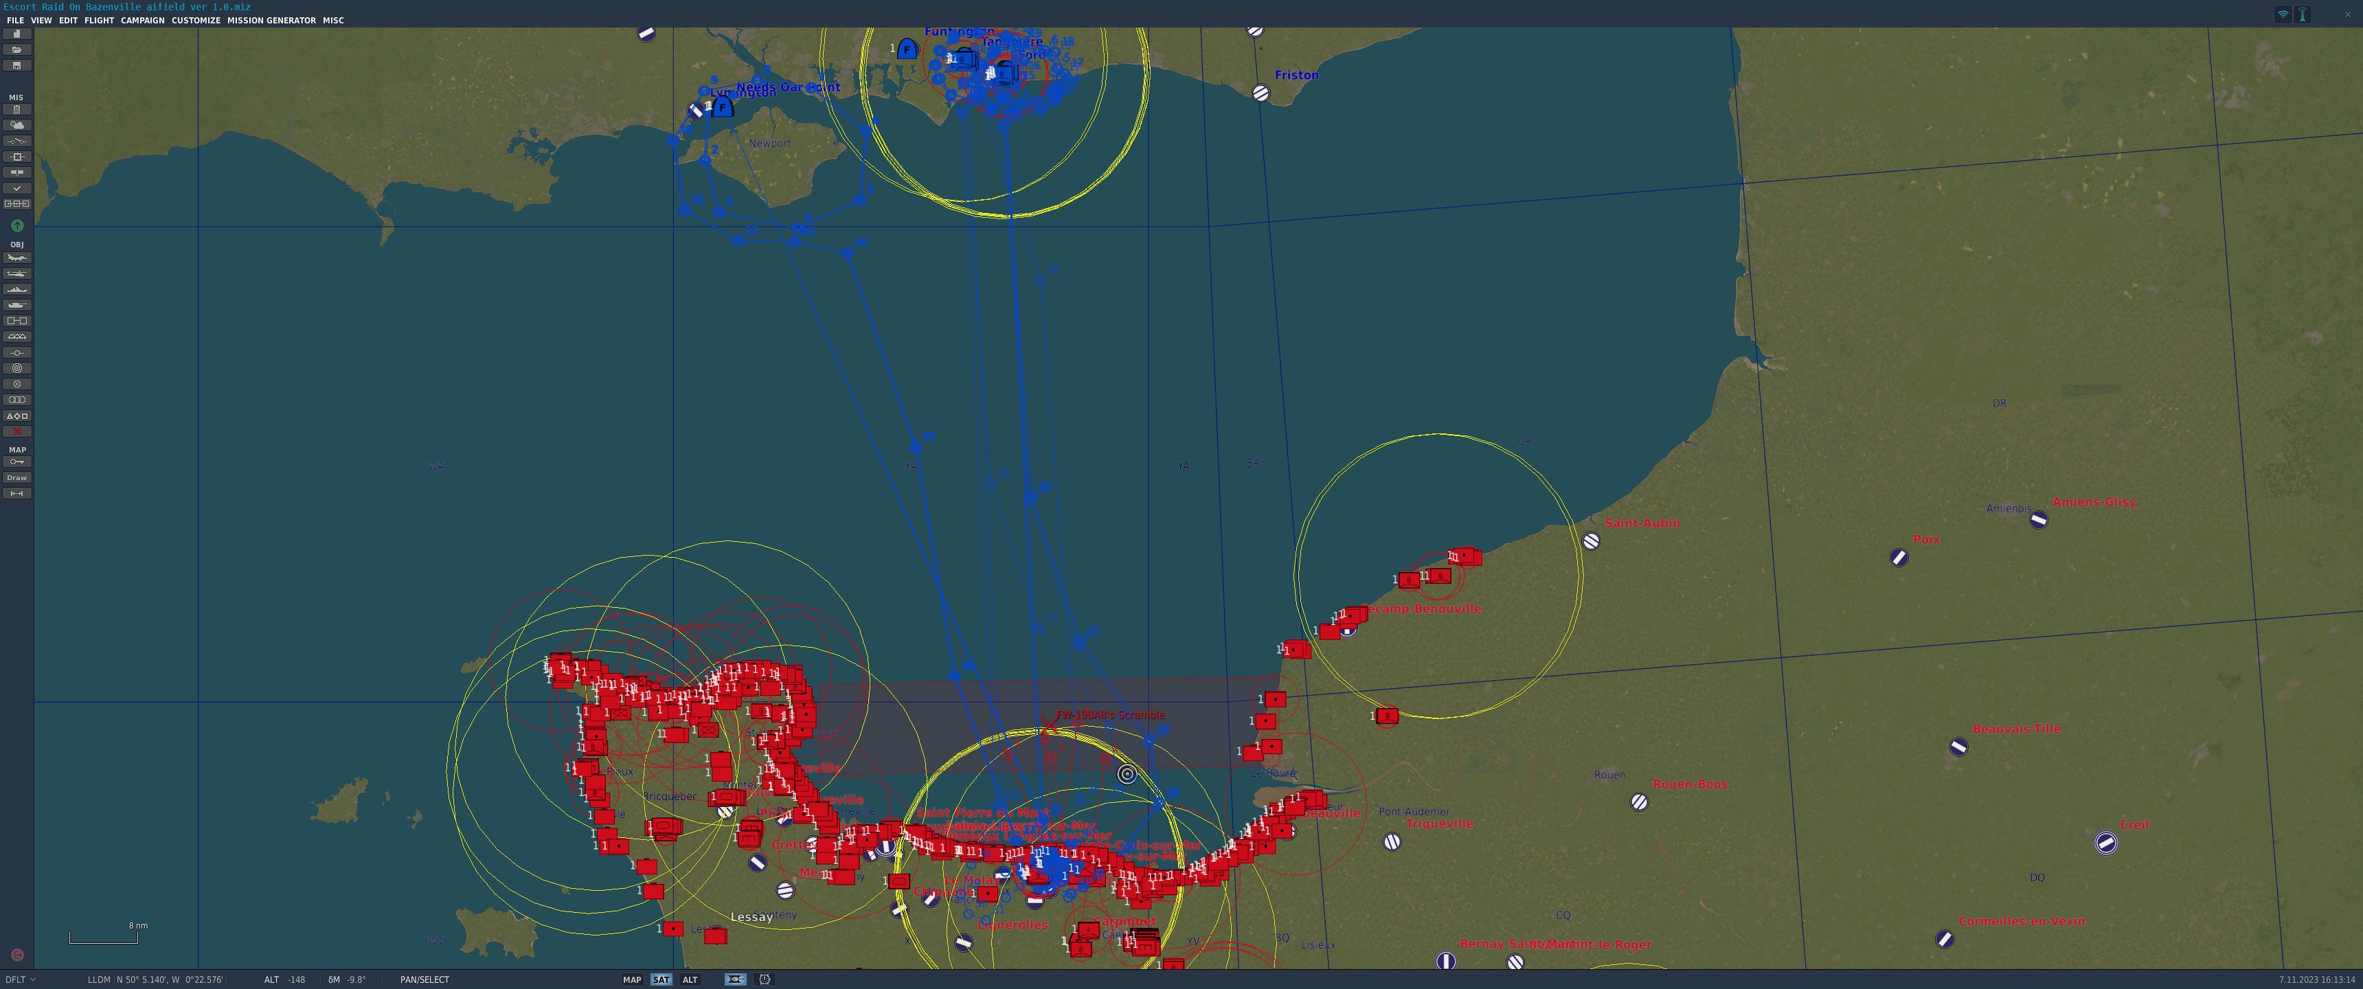Click the Friston airfield marker
Screen dimensions: 2363x989
1260,93
